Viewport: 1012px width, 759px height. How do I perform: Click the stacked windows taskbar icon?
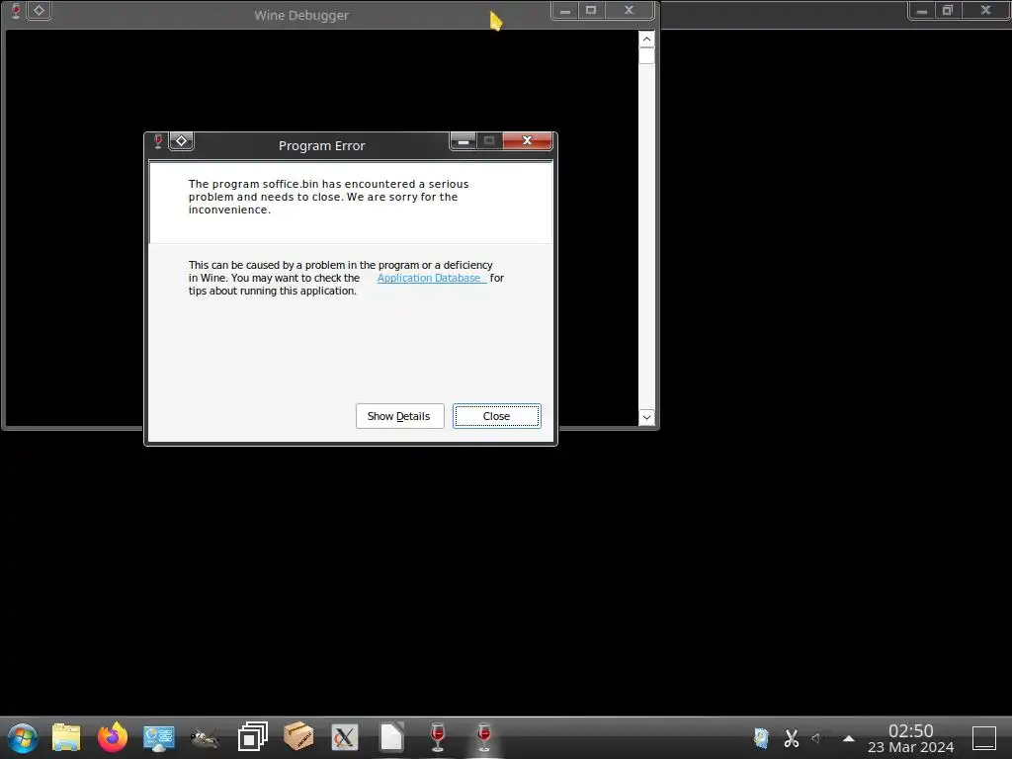[252, 737]
